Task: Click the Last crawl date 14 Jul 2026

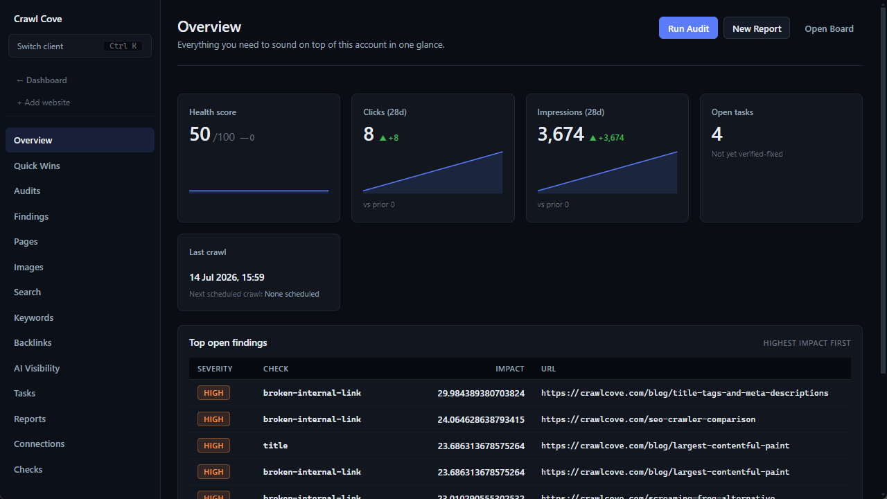Action: (227, 277)
